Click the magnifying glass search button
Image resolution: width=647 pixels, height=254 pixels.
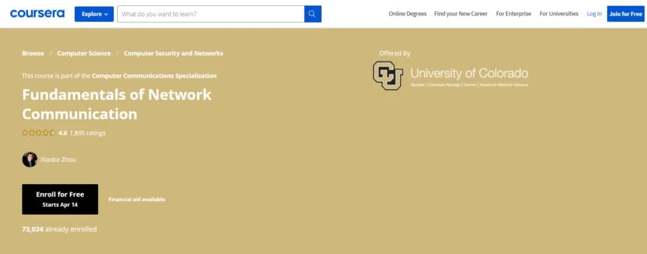(313, 14)
